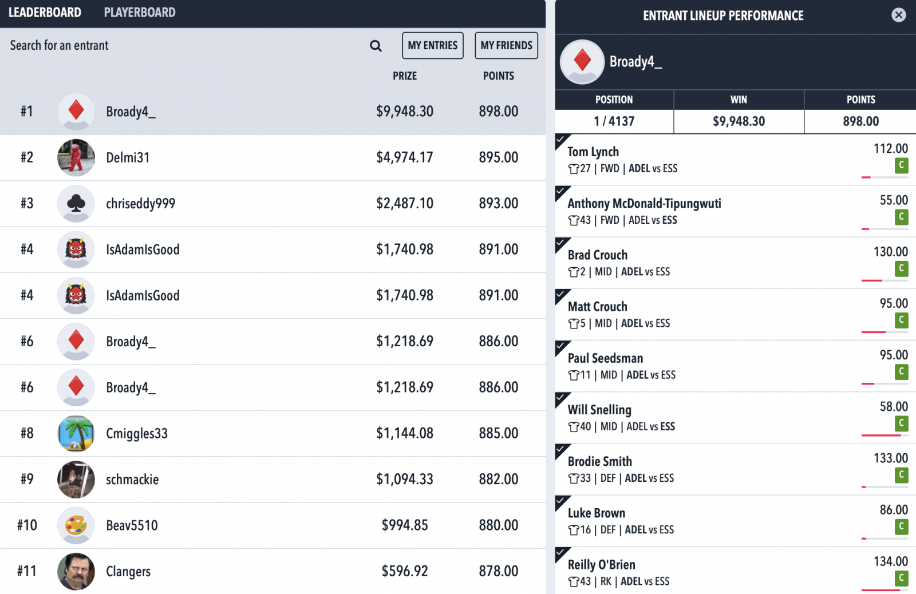
Task: Click the green C badge for Reilly O'Brien
Action: [x=901, y=578]
